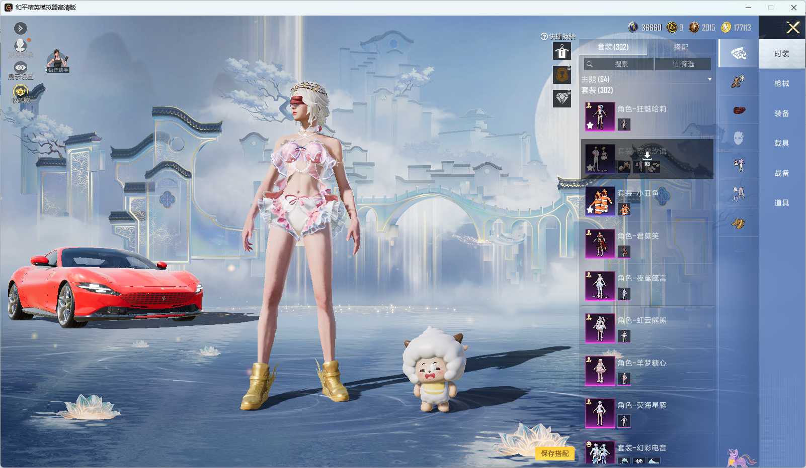Open the 语音助手 voice assistant
This screenshot has width=806, height=468.
pos(57,61)
